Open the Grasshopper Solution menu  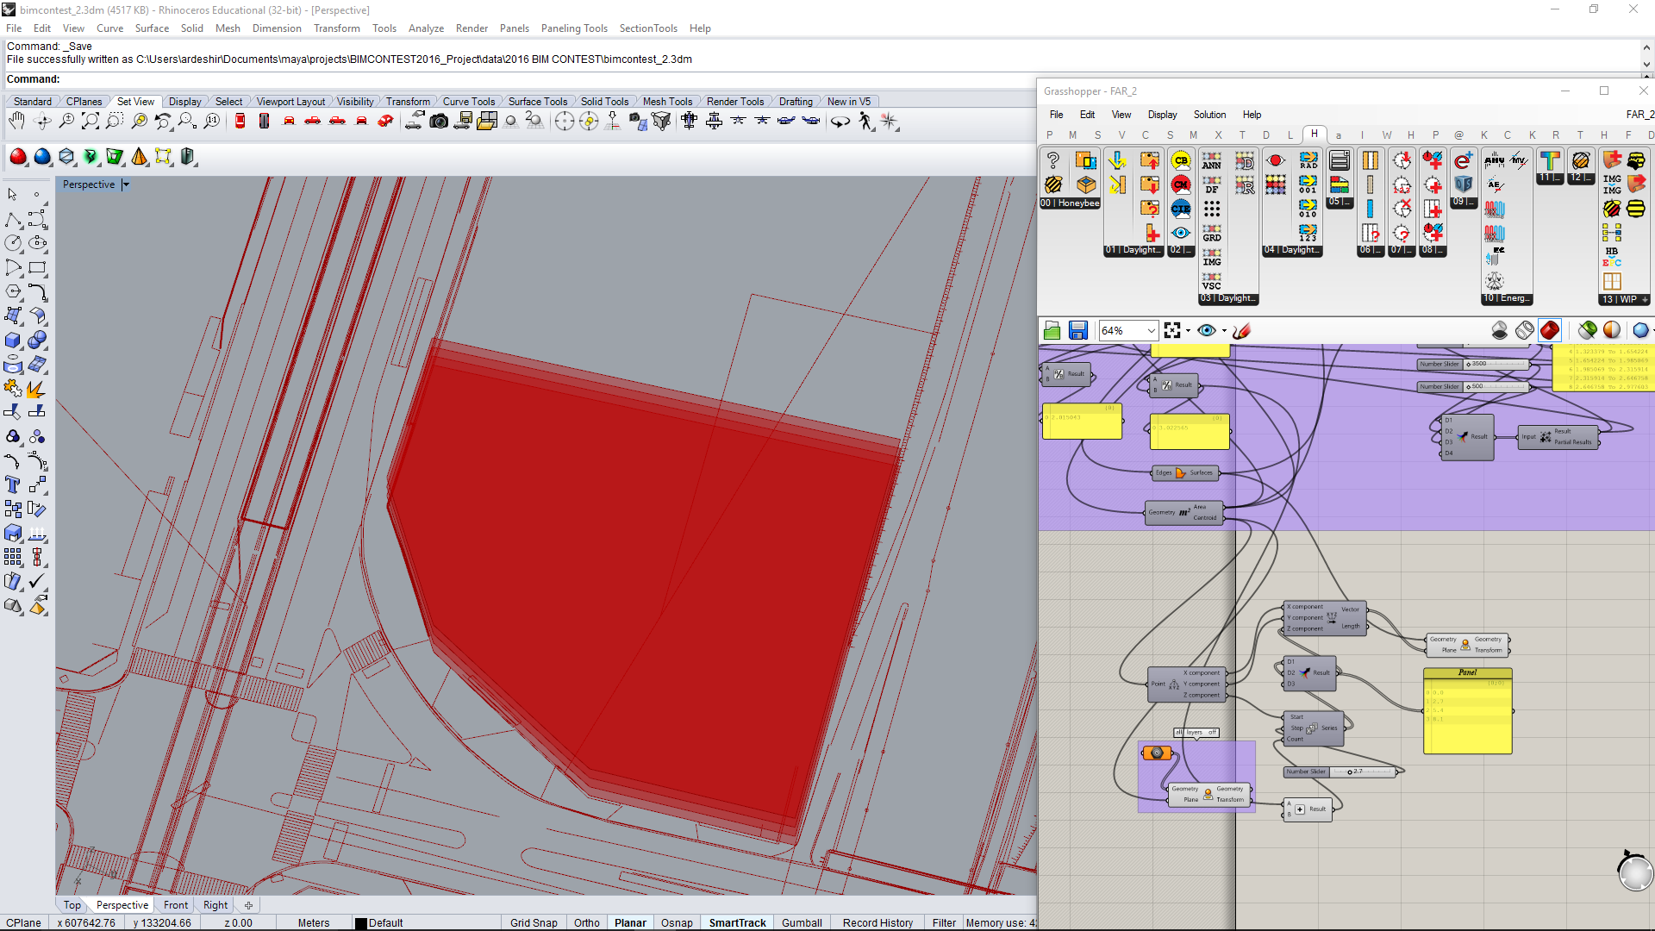[1208, 115]
